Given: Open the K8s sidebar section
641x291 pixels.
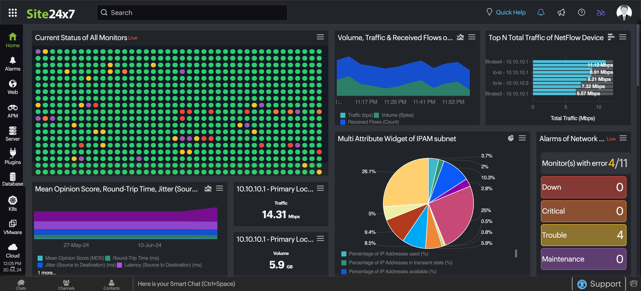Looking at the screenshot, I should pyautogui.click(x=13, y=204).
